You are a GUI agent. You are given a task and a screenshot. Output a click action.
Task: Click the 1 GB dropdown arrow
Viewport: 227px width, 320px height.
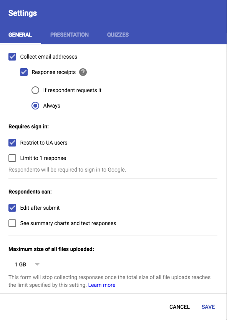click(37, 264)
